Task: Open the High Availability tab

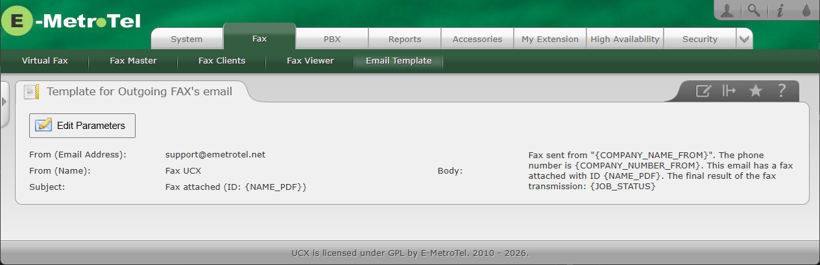Action: tap(625, 39)
